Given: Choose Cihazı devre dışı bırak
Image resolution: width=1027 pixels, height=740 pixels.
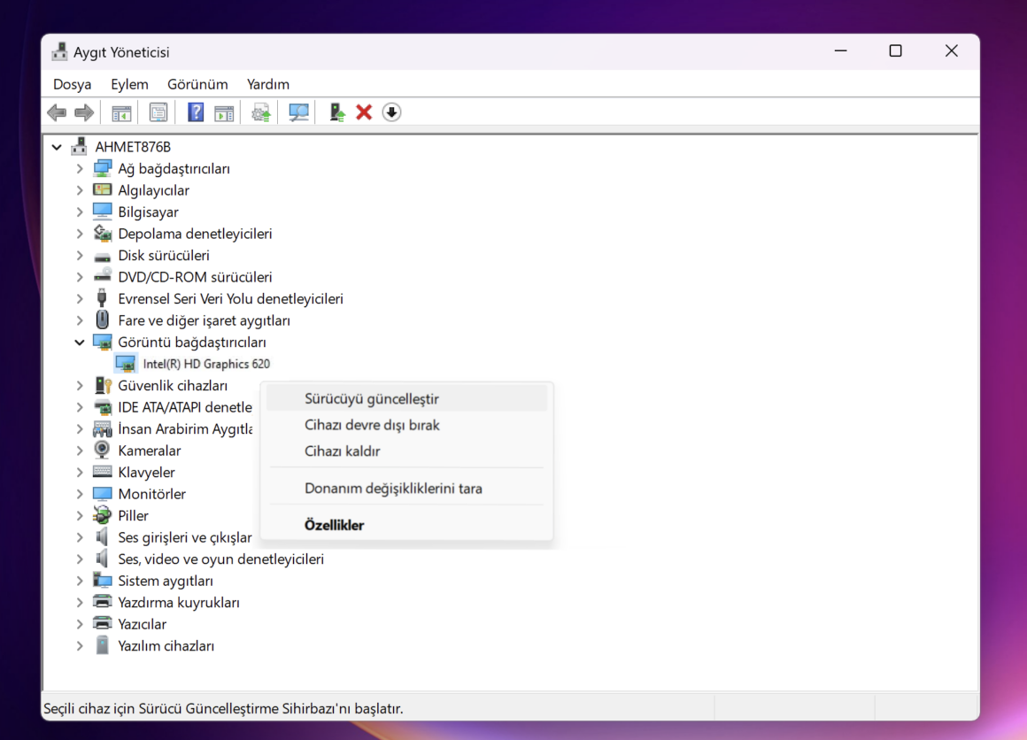Looking at the screenshot, I should point(406,425).
